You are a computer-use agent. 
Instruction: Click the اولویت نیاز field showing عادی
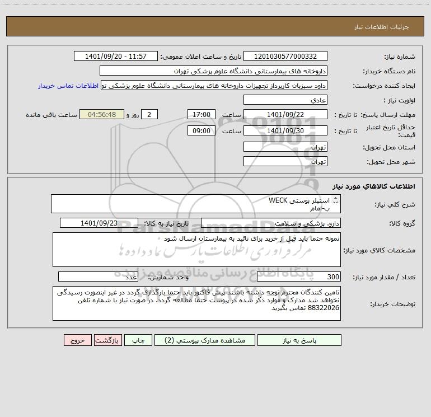point(285,100)
